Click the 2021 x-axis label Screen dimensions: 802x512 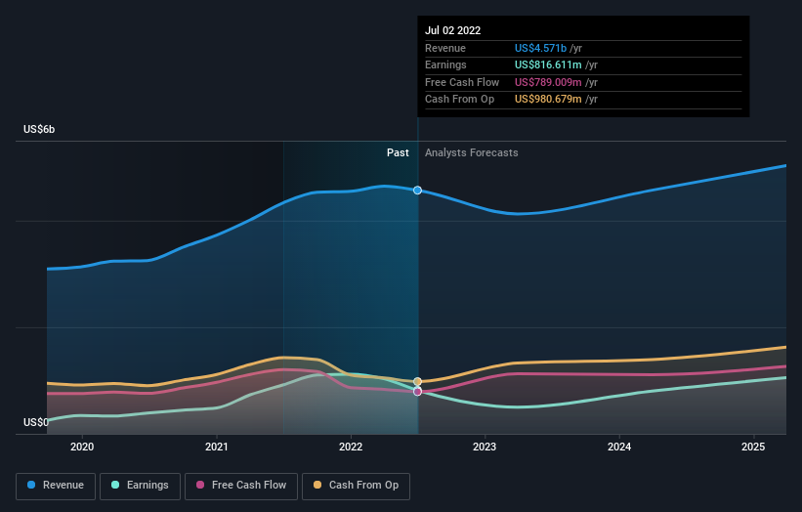[216, 448]
